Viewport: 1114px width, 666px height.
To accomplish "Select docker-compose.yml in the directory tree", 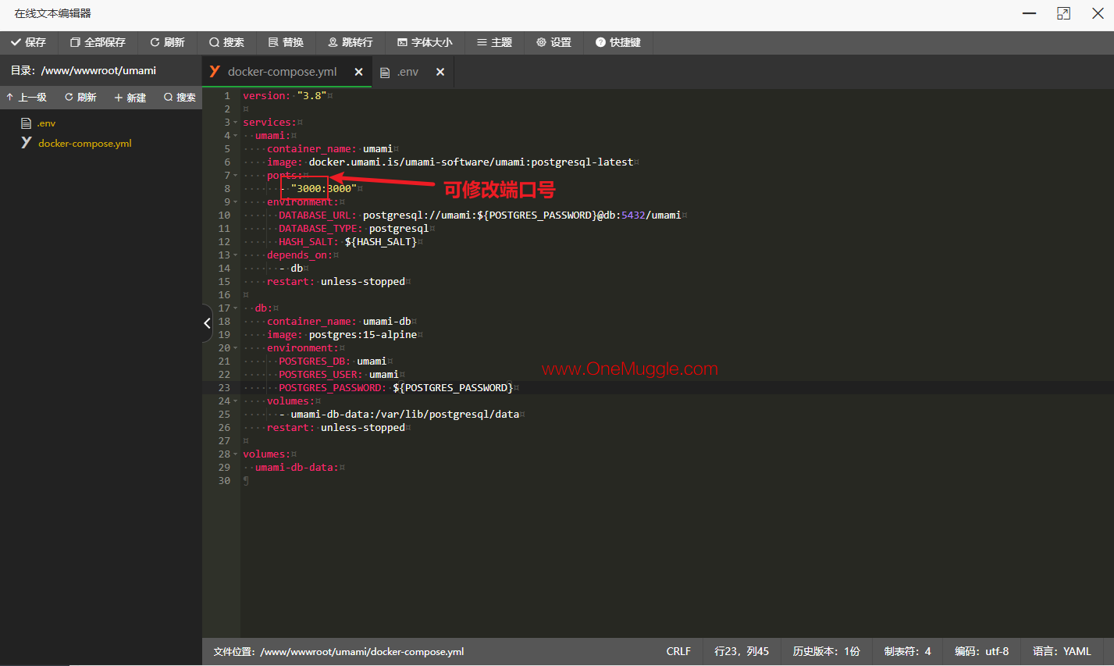I will tap(85, 144).
